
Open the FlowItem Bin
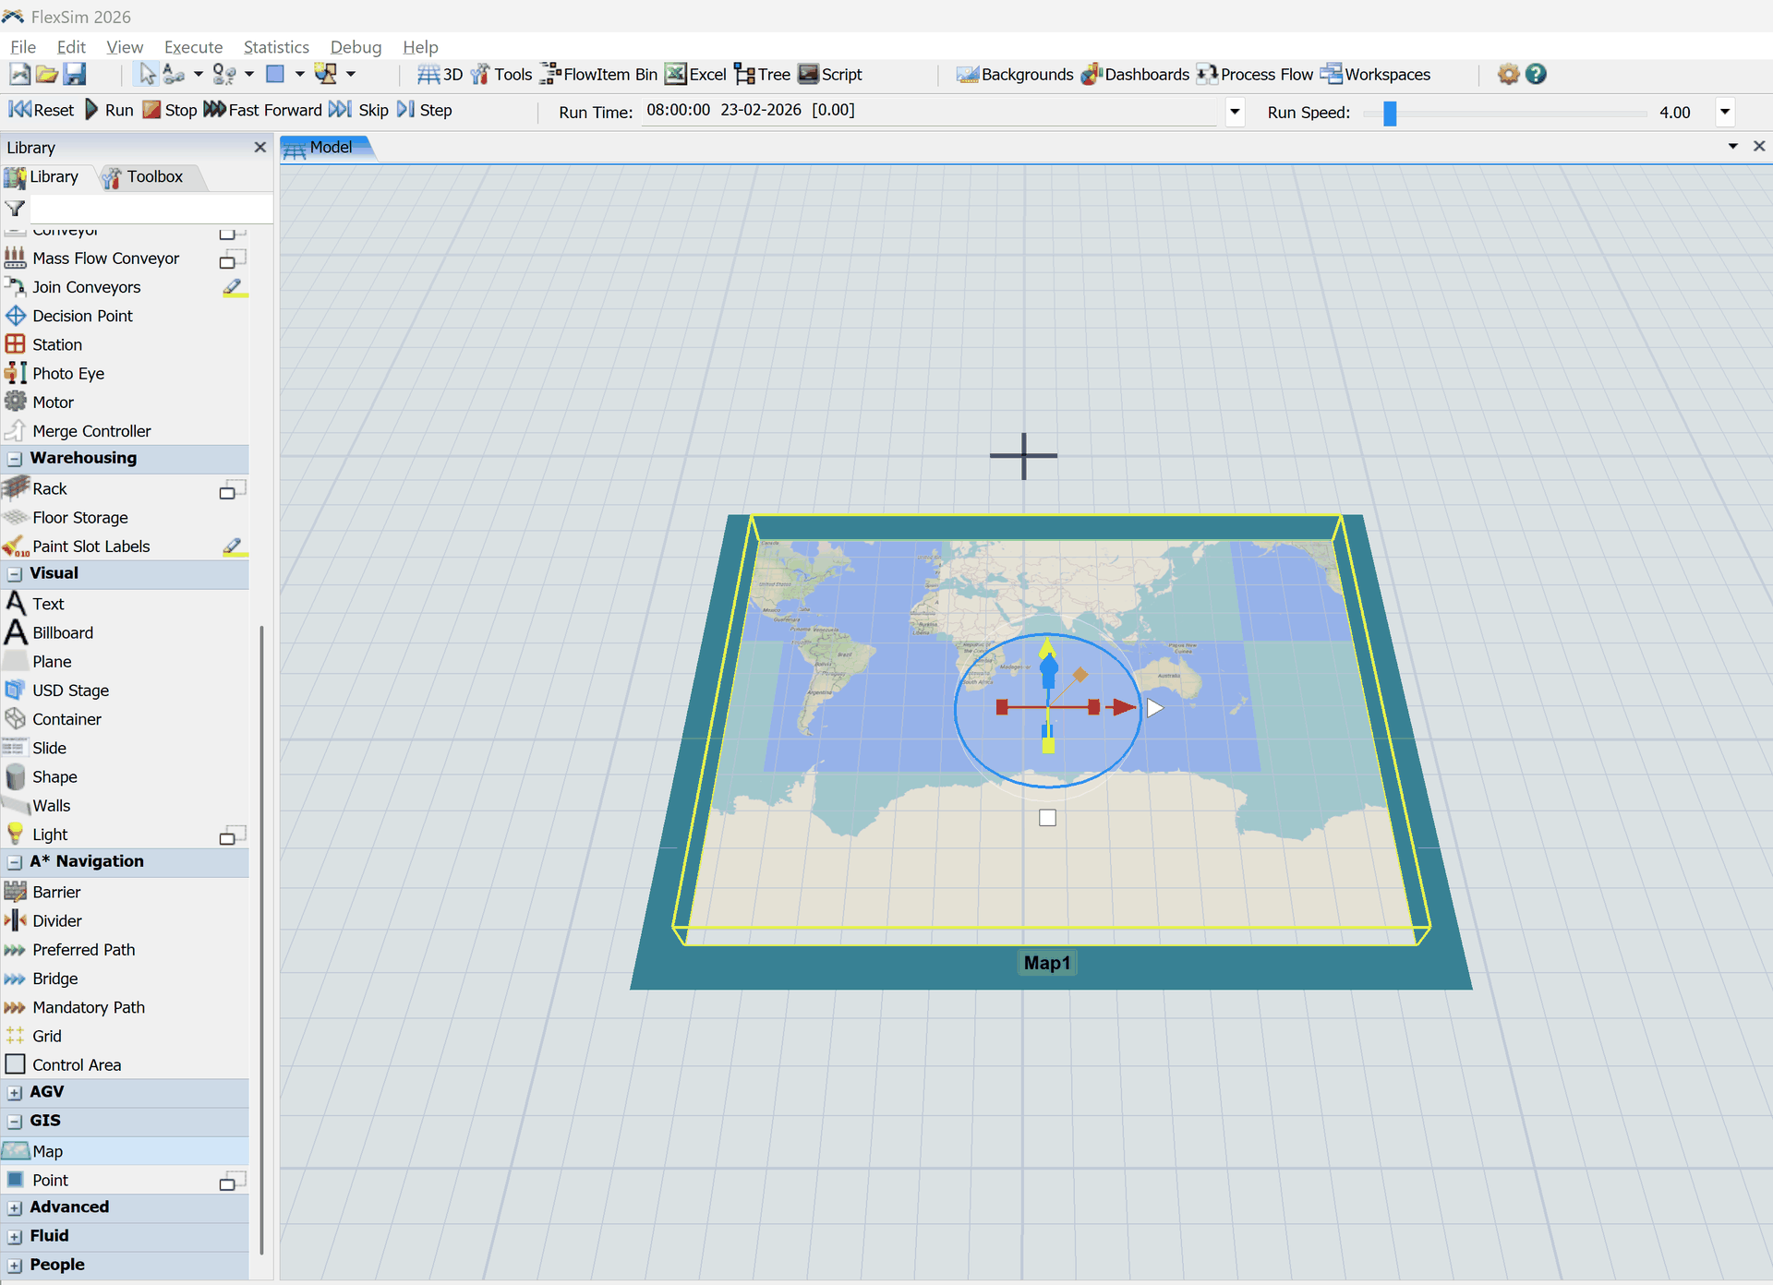pyautogui.click(x=550, y=74)
